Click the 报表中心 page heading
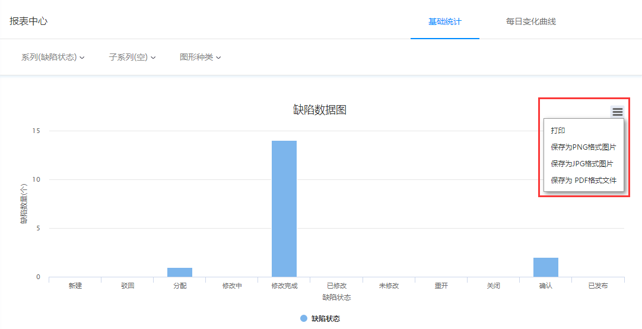 pyautogui.click(x=28, y=21)
